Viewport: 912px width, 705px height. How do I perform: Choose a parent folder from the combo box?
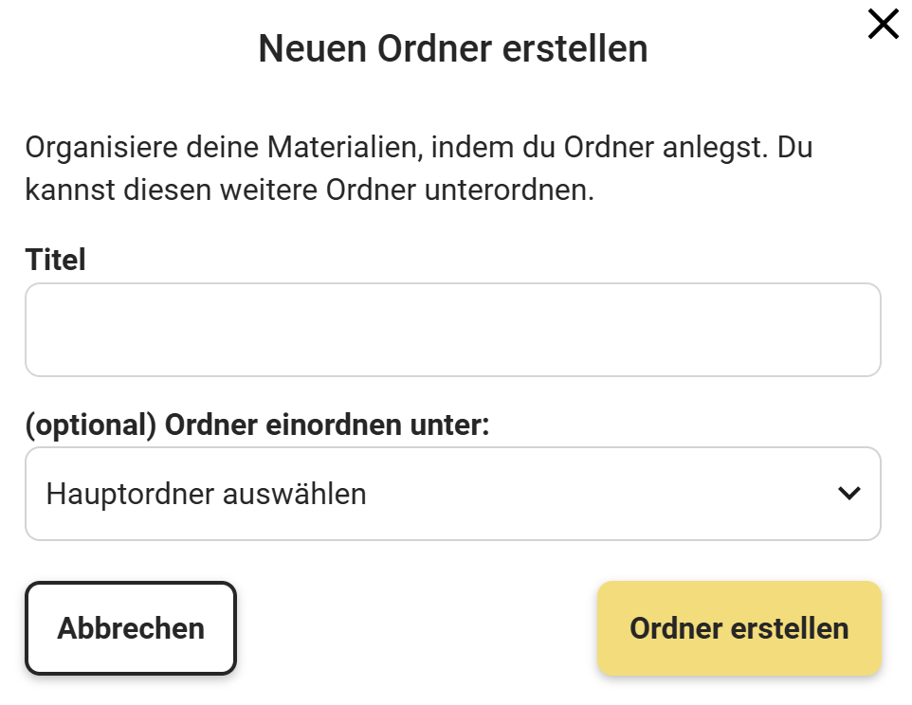[x=452, y=494]
